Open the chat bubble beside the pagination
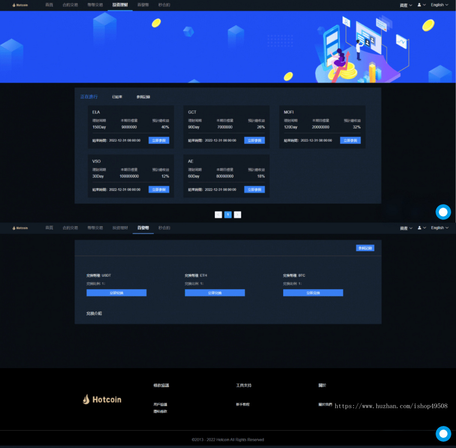This screenshot has height=448, width=456. 443,212
